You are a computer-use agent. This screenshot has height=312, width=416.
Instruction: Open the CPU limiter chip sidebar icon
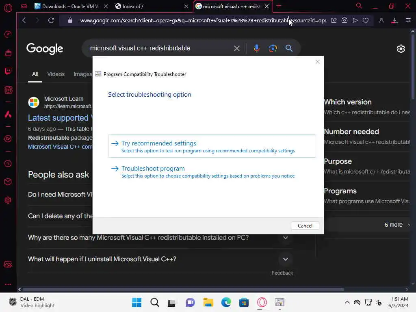click(8, 90)
